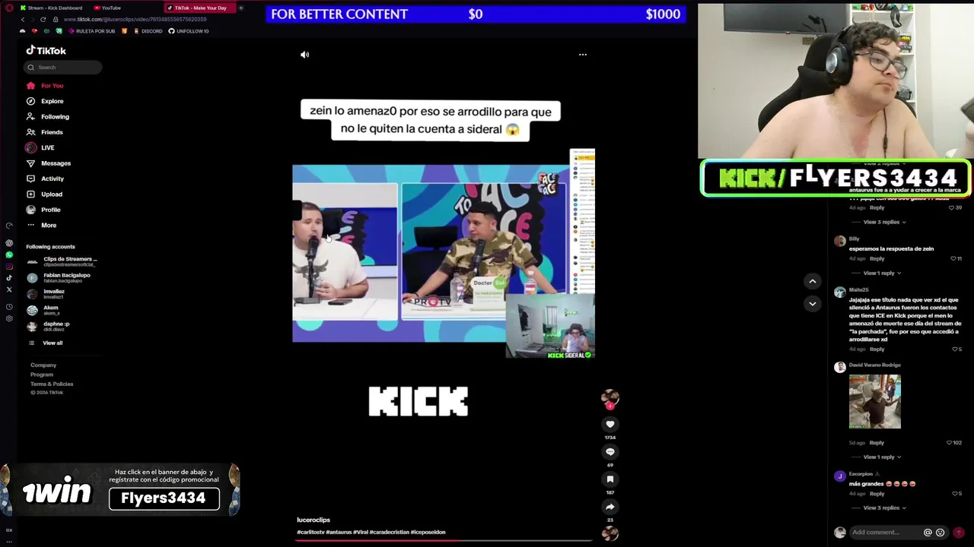974x547 pixels.
Task: Click the tiktok.com address bar URL
Action: [135, 19]
